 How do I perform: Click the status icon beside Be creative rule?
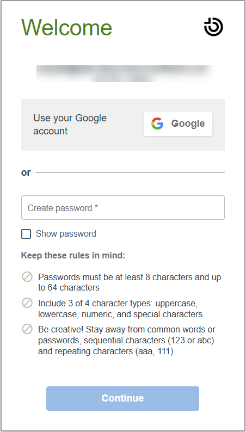coord(27,329)
